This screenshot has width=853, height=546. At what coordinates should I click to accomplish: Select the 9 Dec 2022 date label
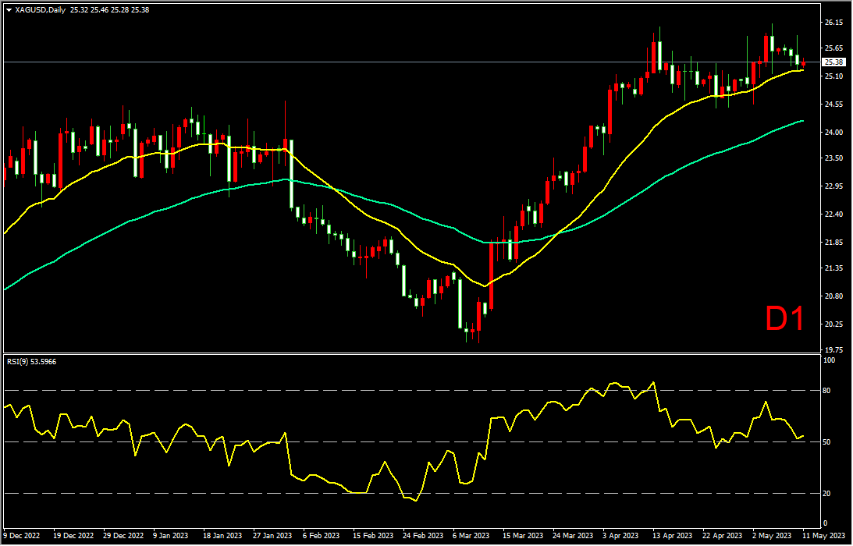(x=23, y=536)
